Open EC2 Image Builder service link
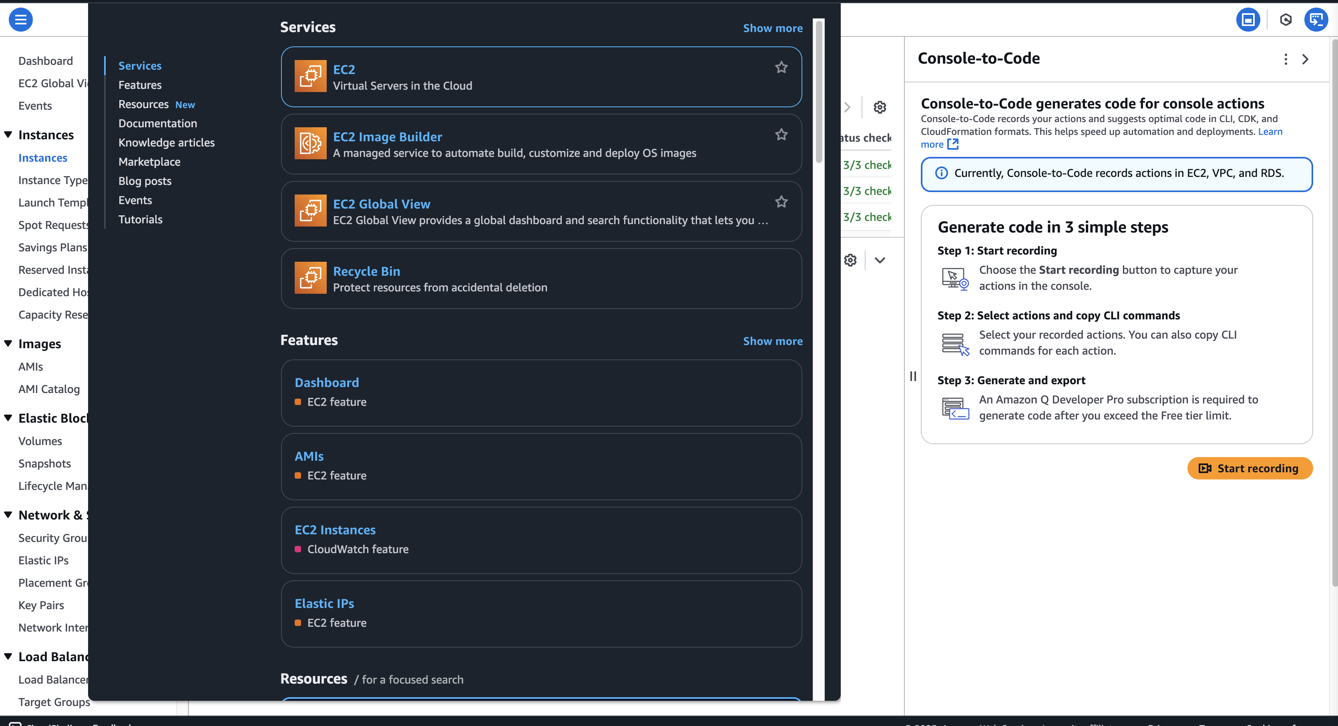The height and width of the screenshot is (726, 1338). point(388,136)
